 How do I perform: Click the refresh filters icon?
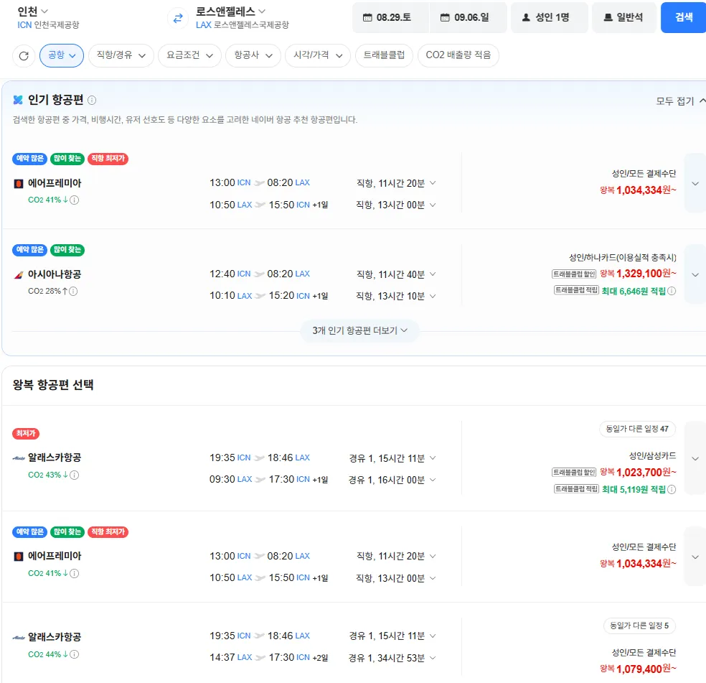24,55
